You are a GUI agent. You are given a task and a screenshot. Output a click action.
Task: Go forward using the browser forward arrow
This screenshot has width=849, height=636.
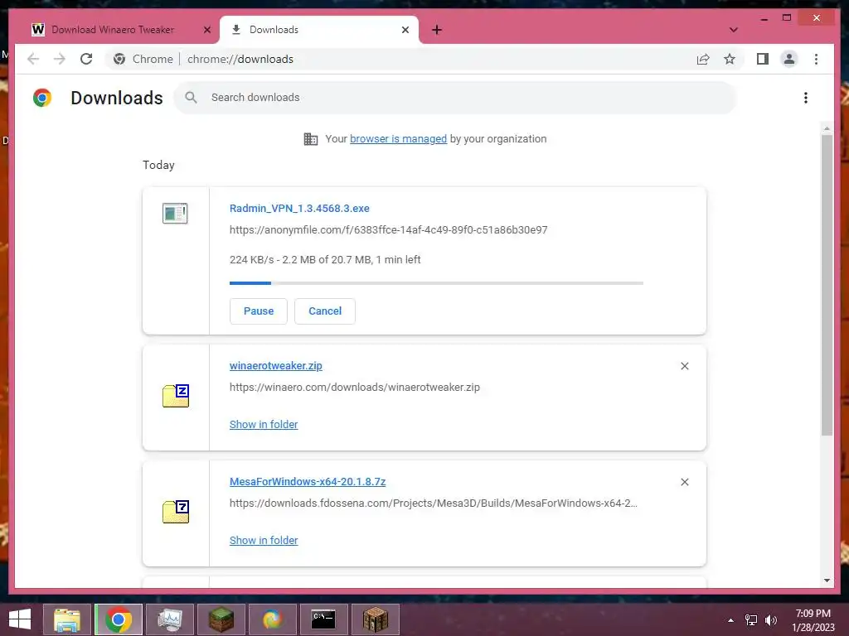[60, 59]
